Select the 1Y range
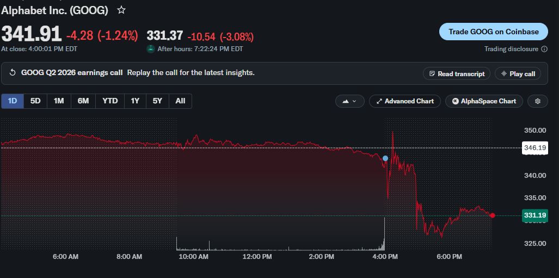 [135, 101]
